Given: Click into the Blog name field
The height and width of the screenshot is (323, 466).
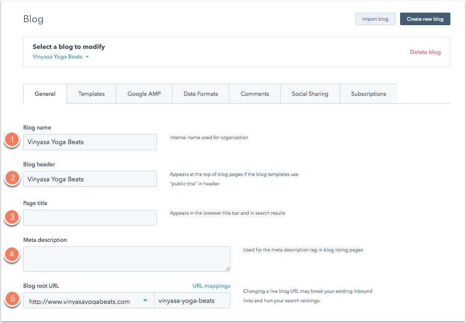Looking at the screenshot, I should [90, 142].
